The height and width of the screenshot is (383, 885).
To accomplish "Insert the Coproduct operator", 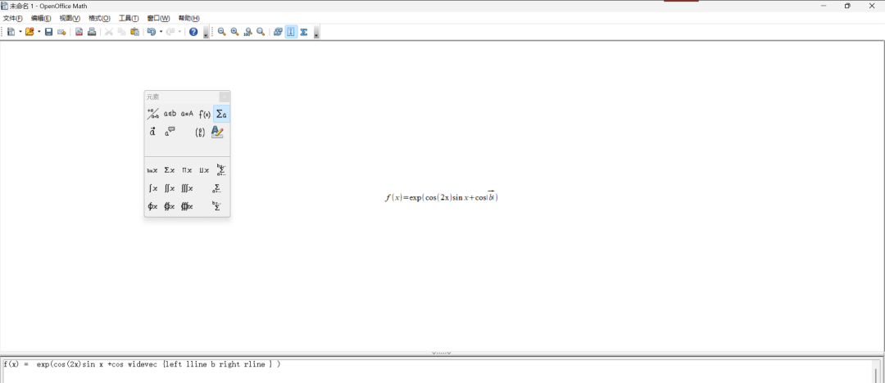I will (204, 170).
